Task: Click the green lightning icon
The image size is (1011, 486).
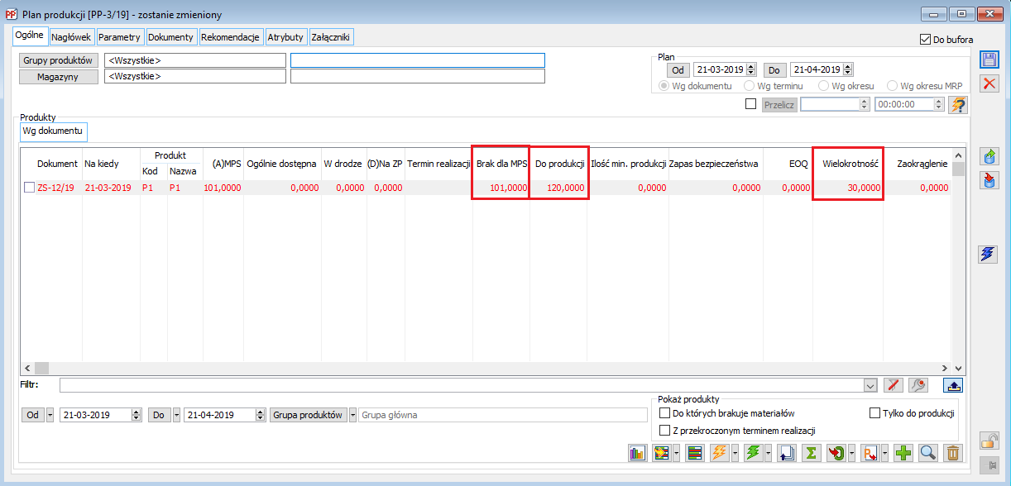Action: point(753,453)
